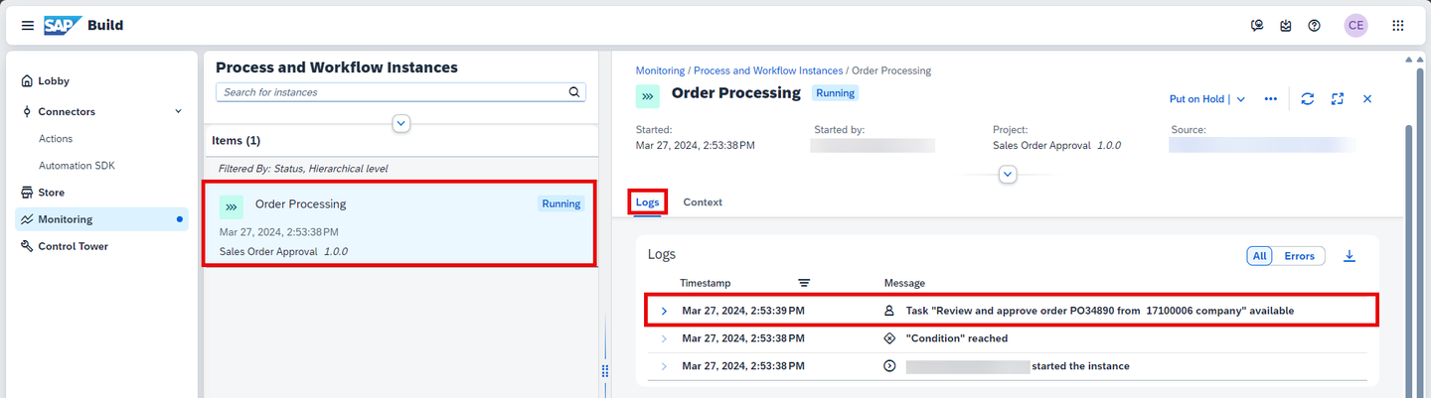Switch to the Context tab
This screenshot has height=398, width=1431.
click(703, 201)
